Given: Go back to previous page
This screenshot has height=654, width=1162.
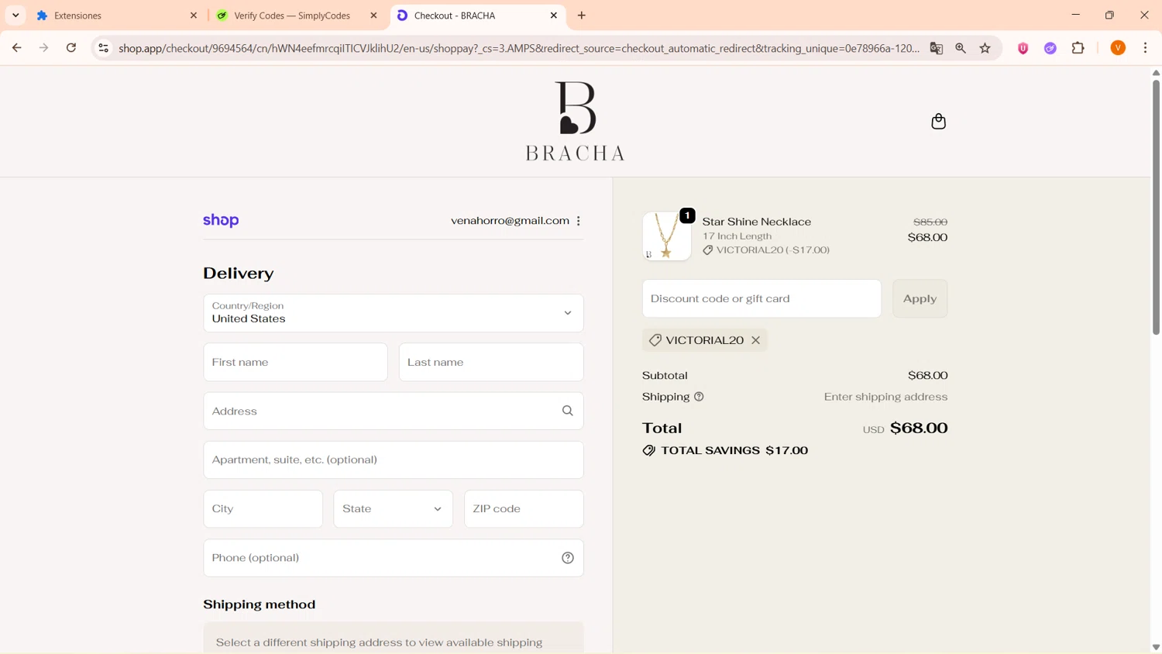Looking at the screenshot, I should point(16,48).
